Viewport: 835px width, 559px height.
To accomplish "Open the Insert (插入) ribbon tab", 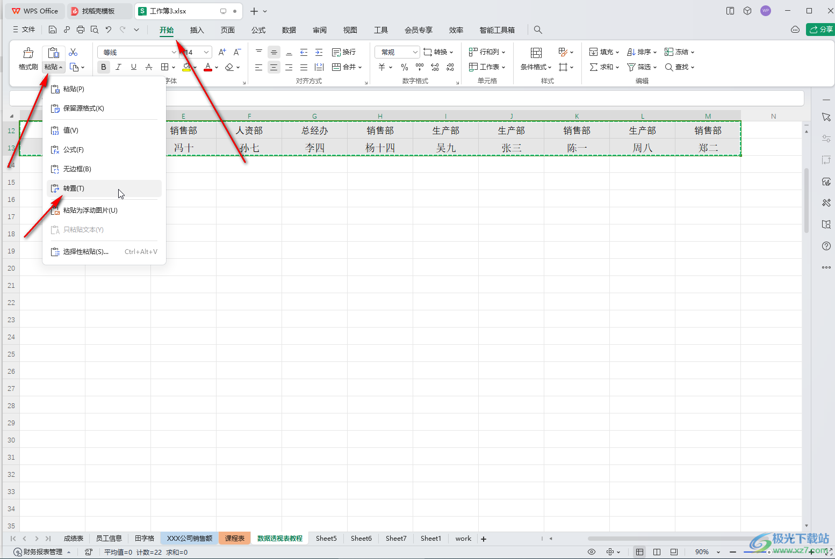I will (197, 30).
